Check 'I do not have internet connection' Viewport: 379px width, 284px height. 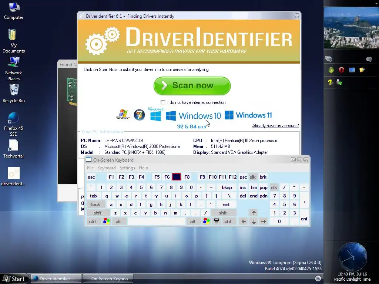[163, 102]
